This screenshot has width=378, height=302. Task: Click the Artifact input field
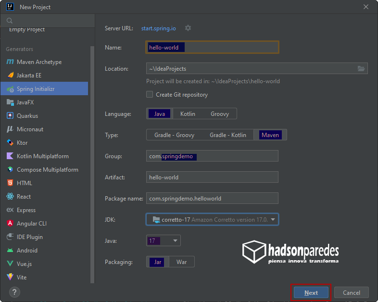pos(212,177)
